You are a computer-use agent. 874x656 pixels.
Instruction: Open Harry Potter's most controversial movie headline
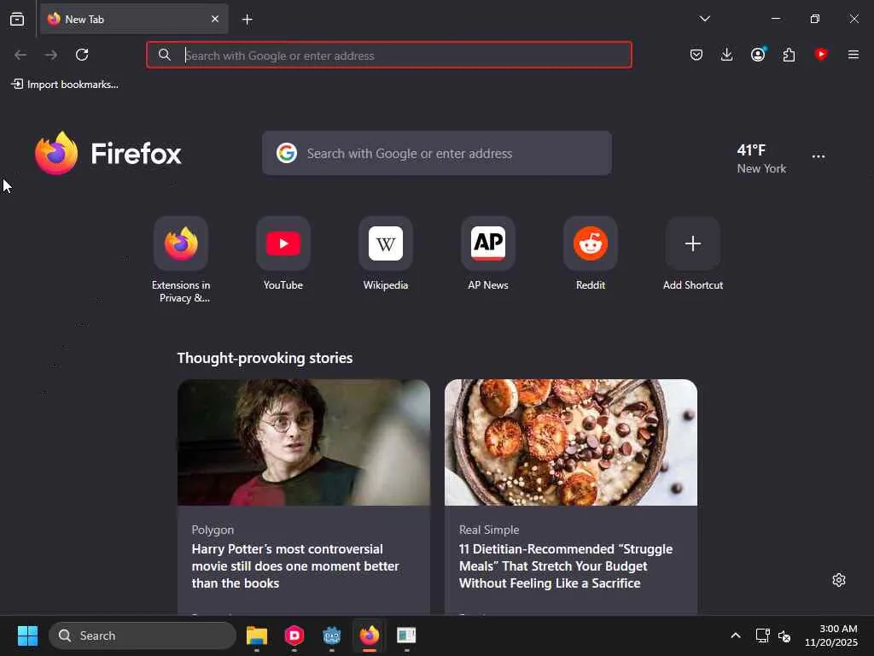pos(295,566)
